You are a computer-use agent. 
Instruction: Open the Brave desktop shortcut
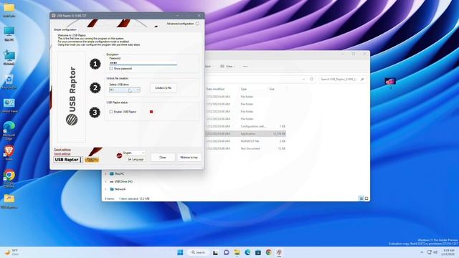tap(9, 153)
